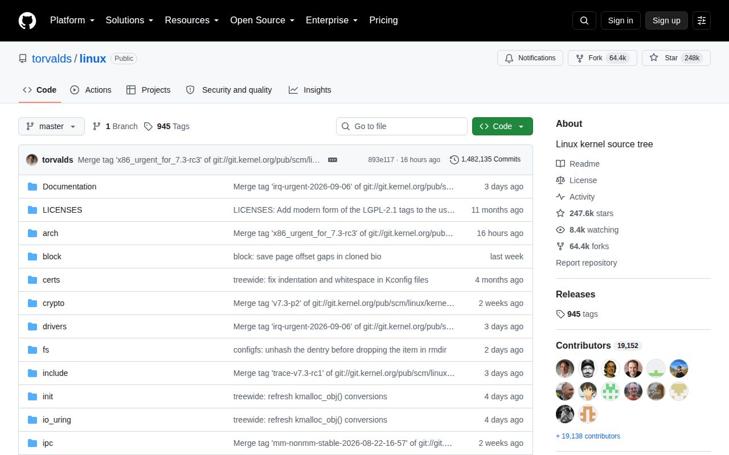Click Report repository link
Screen dimensions: 729x455
[x=586, y=263]
